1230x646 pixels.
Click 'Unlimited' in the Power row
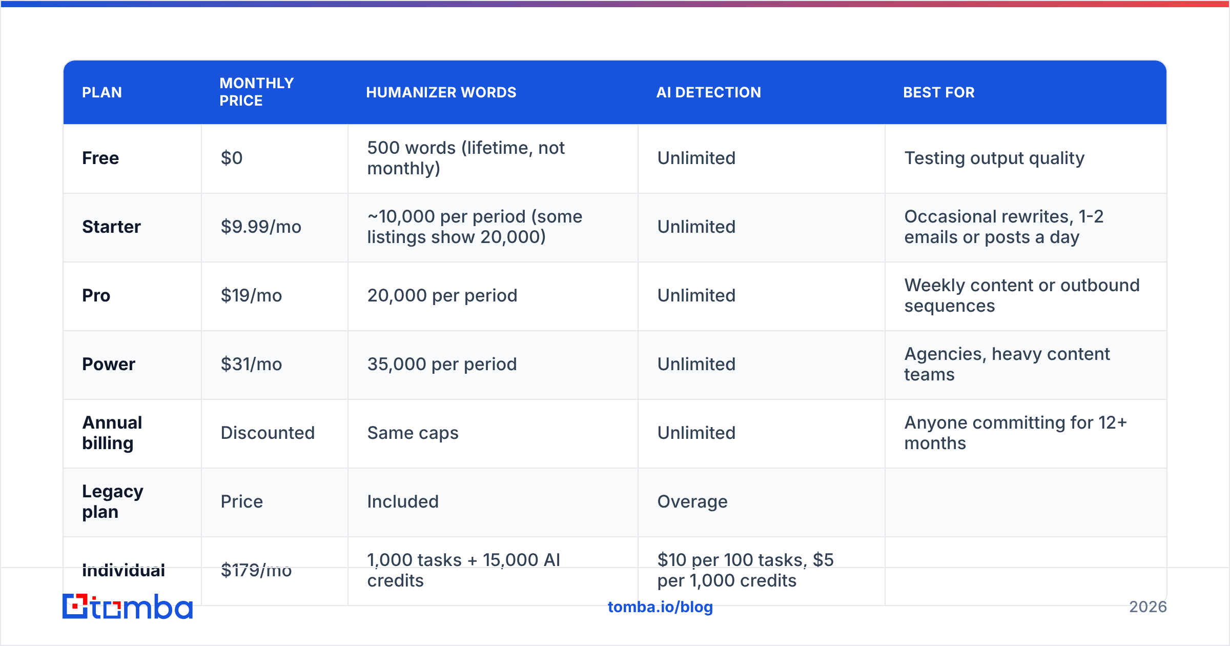point(696,364)
